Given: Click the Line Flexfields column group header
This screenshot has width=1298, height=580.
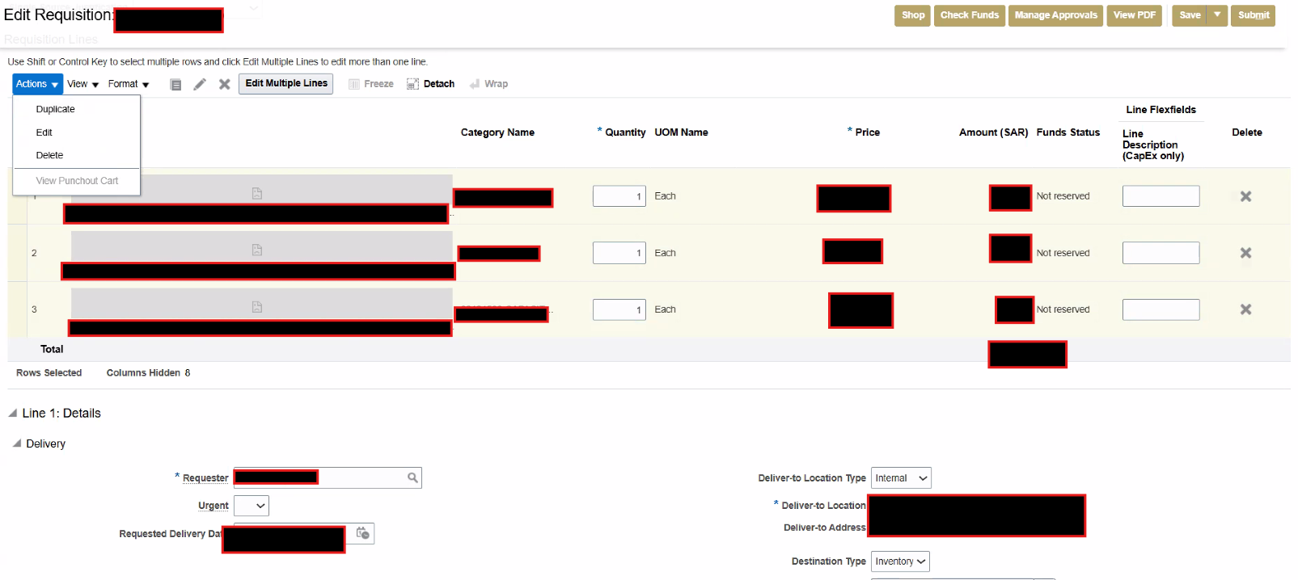Looking at the screenshot, I should click(x=1161, y=110).
